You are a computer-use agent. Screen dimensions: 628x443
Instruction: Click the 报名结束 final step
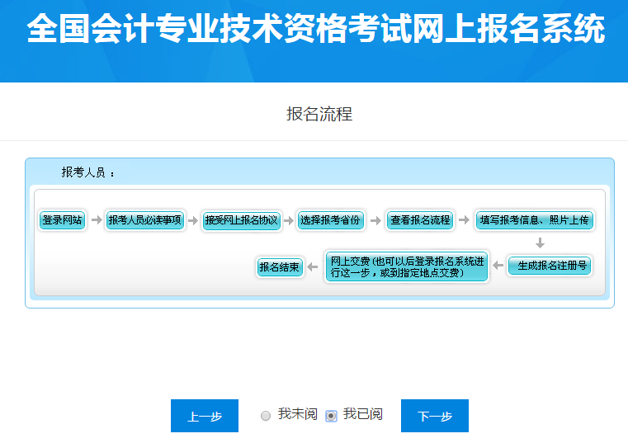pyautogui.click(x=280, y=267)
